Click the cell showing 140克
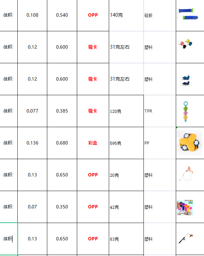204x256 pixels. (x=126, y=15)
